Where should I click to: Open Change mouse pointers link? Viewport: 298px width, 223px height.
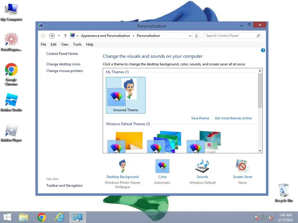[65, 71]
